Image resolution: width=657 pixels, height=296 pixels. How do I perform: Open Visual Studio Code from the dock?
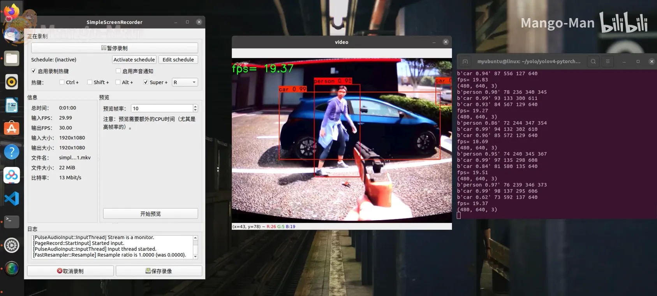coord(12,198)
